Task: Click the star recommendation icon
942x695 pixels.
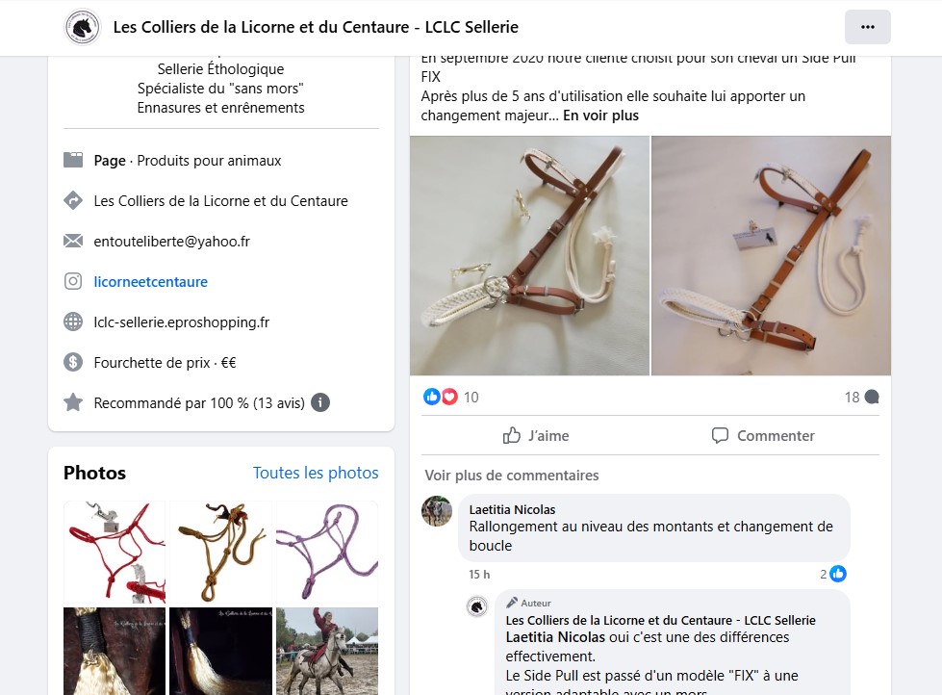Action: click(73, 403)
